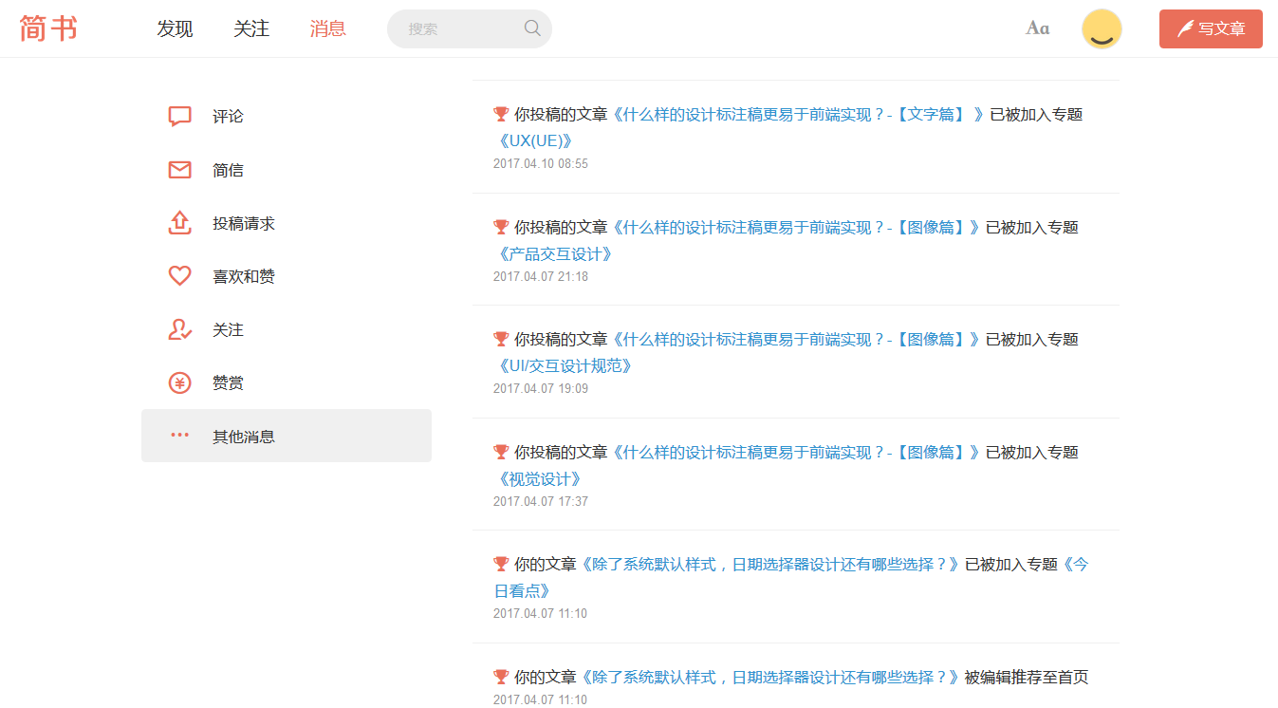Select 其他消息 sidebar label
The width and height of the screenshot is (1278, 708).
coord(244,437)
